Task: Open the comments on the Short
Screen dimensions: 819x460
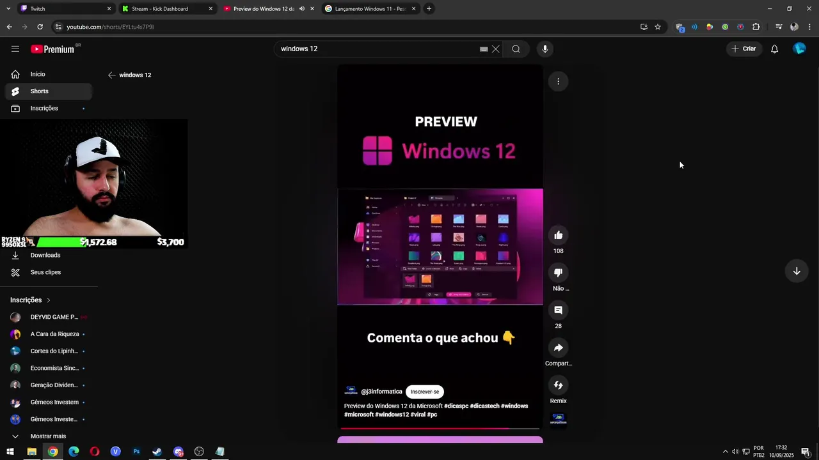Action: (x=558, y=310)
